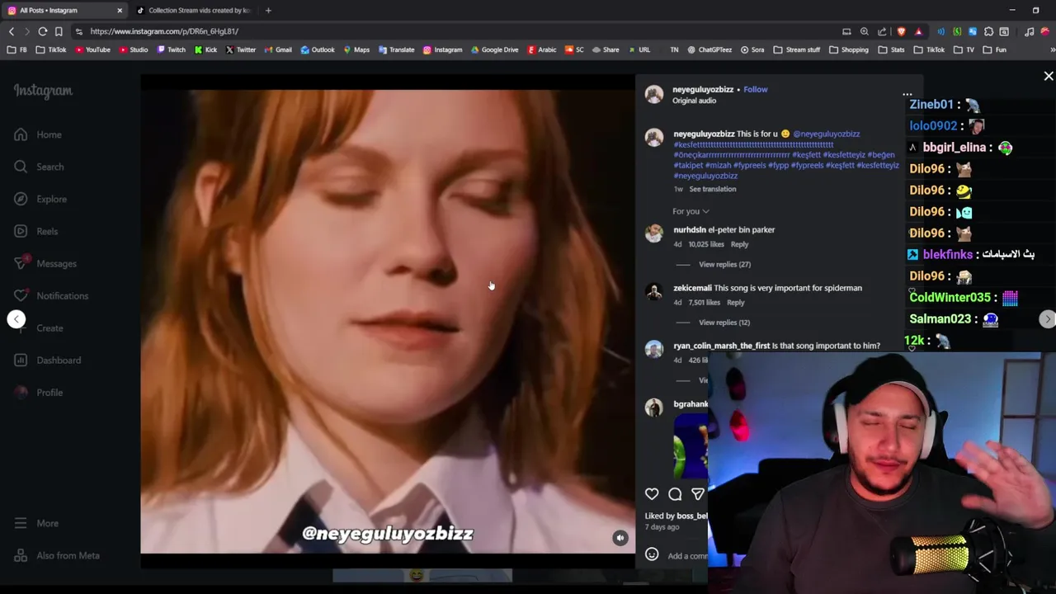Screen dimensions: 1056x594
Task: Open Profile from the sidebar
Action: point(39,392)
